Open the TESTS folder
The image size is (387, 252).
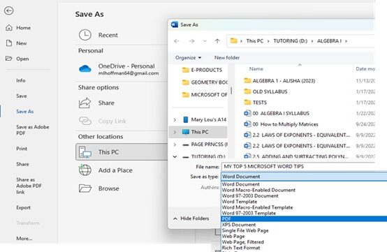tap(255, 103)
